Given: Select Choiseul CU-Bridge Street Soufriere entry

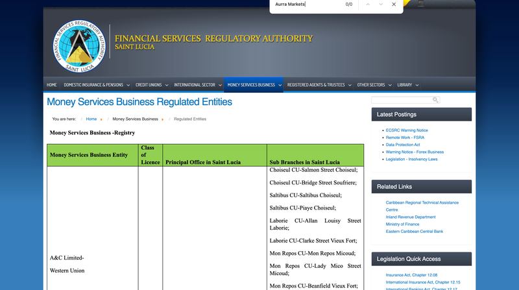Looking at the screenshot, I should coord(313,183).
